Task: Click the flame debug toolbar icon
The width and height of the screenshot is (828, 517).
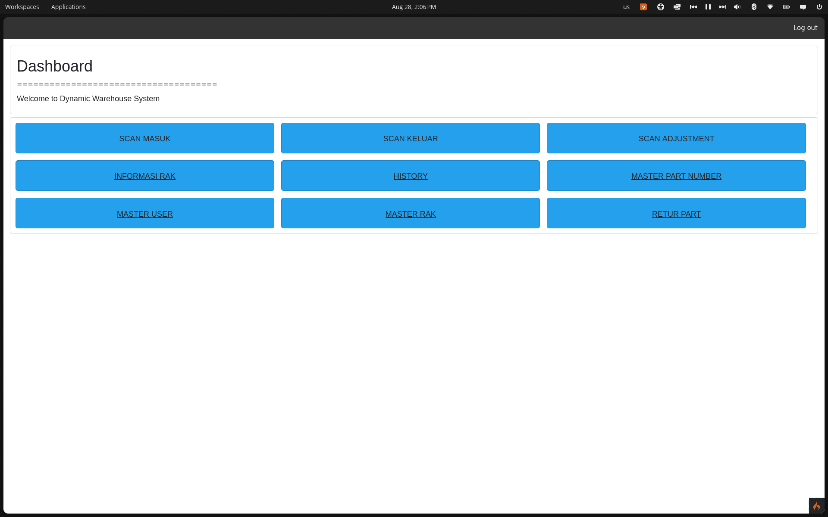Action: coord(816,506)
